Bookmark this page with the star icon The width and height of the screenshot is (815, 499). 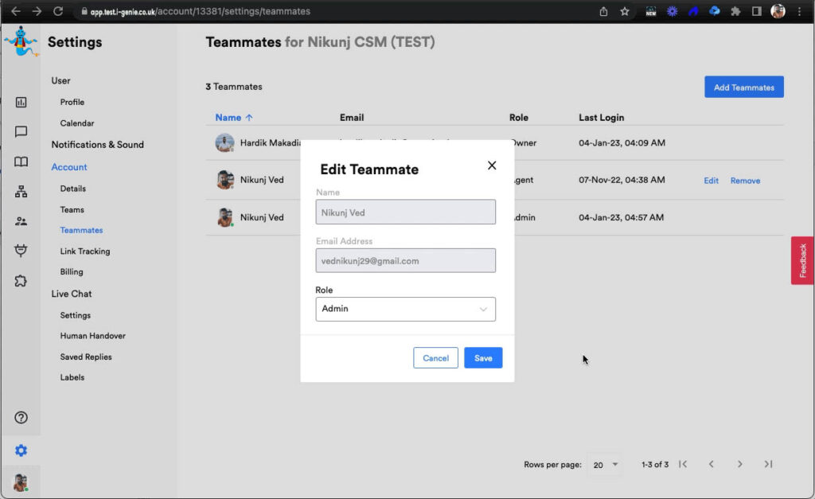[x=625, y=11]
